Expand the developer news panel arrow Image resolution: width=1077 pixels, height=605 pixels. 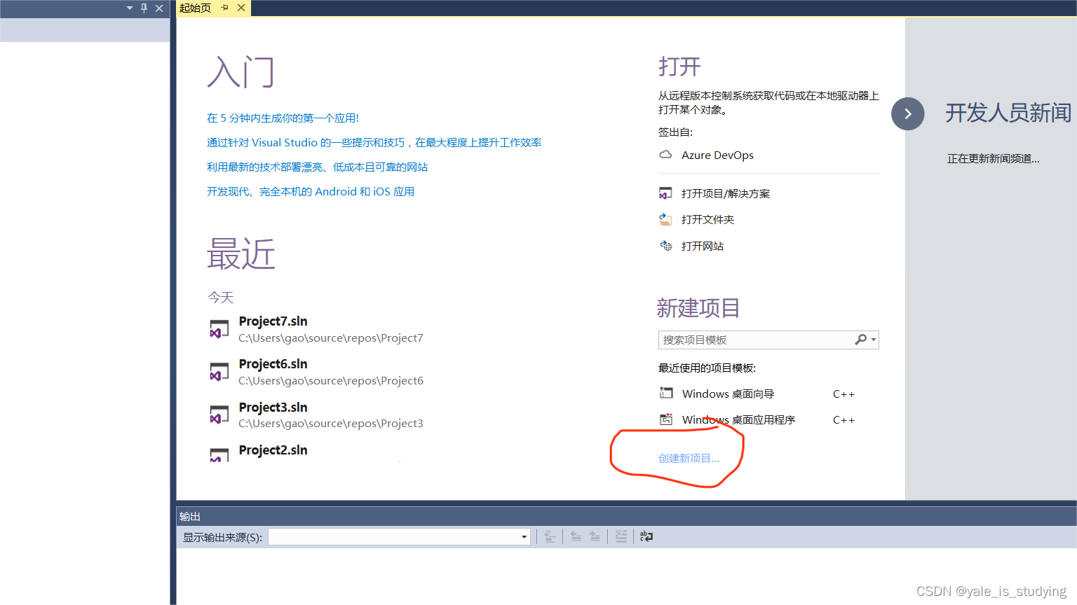(908, 113)
